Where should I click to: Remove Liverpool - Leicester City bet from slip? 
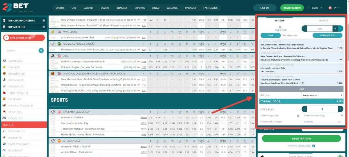pyautogui.click(x=341, y=65)
